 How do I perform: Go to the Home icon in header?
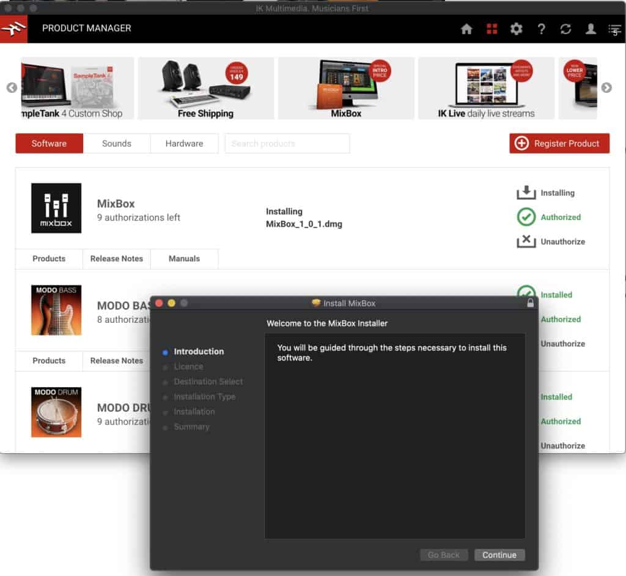tap(466, 29)
